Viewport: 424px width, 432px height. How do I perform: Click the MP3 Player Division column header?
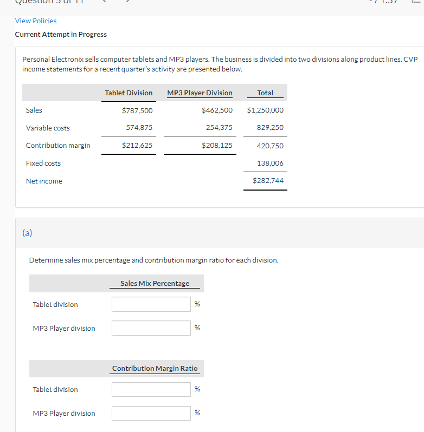(200, 93)
